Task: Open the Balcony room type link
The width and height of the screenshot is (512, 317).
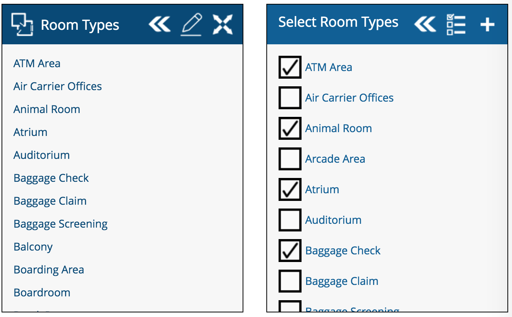Action: 33,247
